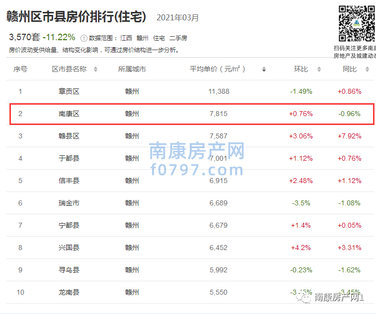The height and width of the screenshot is (314, 376).
Task: Select the 赣州 data range filter
Action: [143, 38]
